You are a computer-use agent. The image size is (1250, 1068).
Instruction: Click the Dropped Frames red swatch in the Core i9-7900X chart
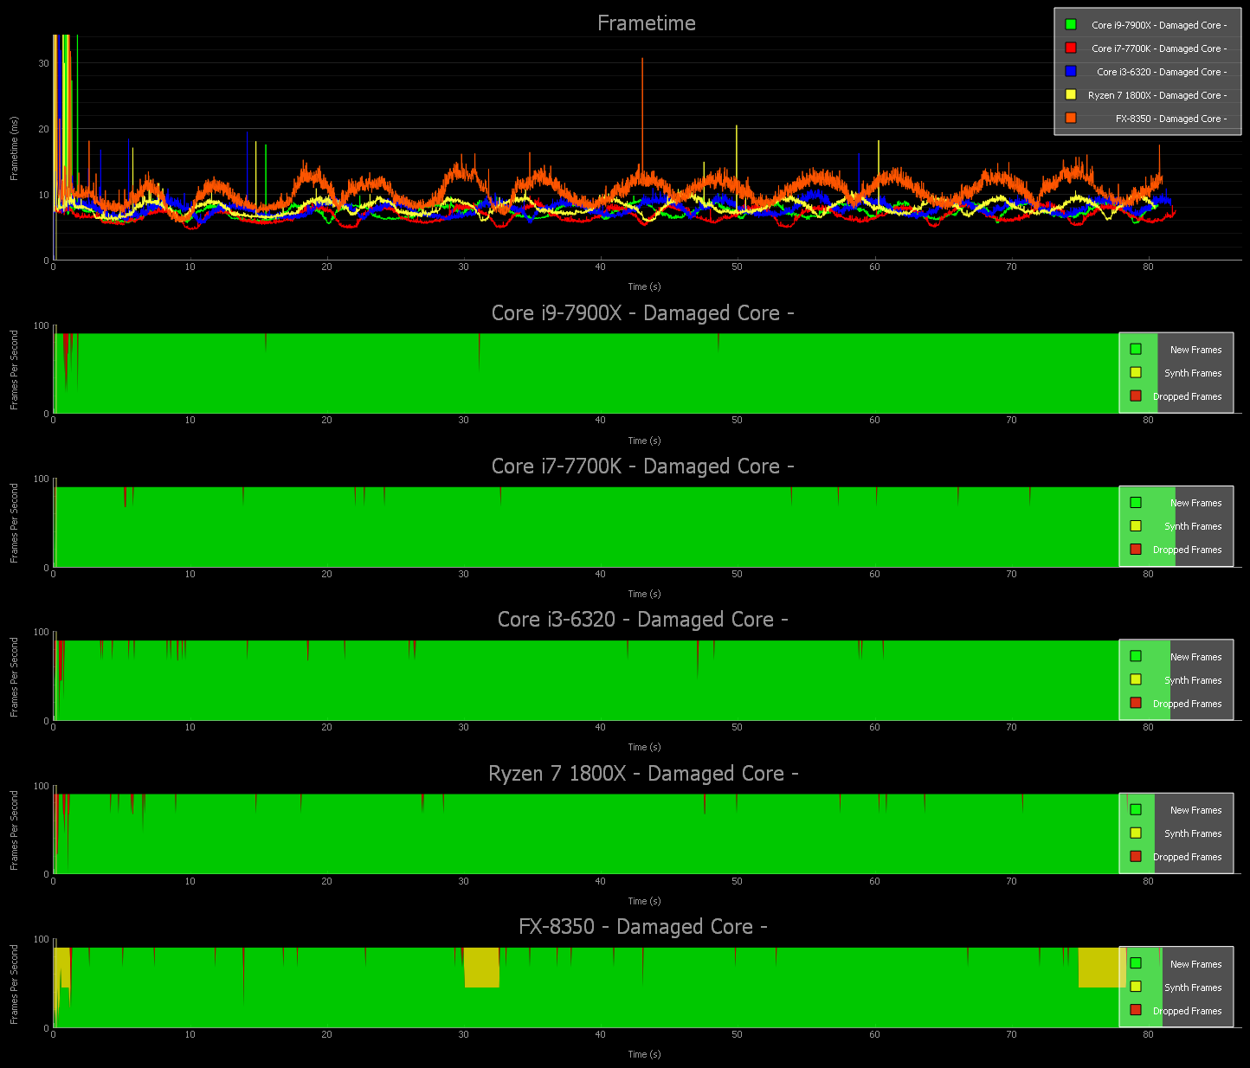1136,396
